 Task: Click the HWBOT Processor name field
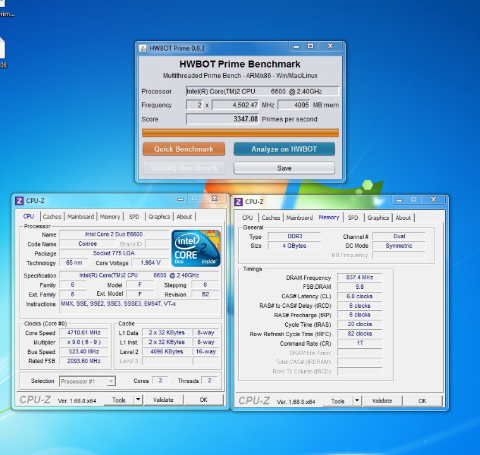click(262, 91)
